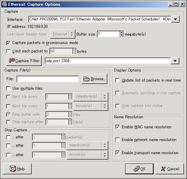Click the OK arrow icon
The height and width of the screenshot is (179, 187).
pos(136,169)
